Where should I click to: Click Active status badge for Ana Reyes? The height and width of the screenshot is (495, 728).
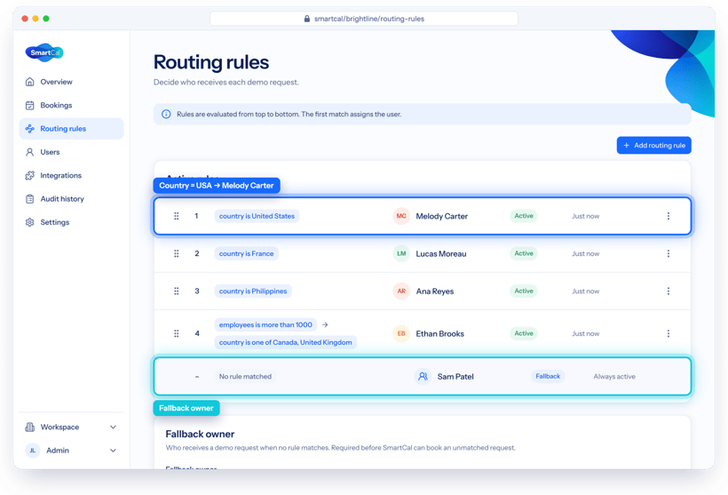[524, 291]
